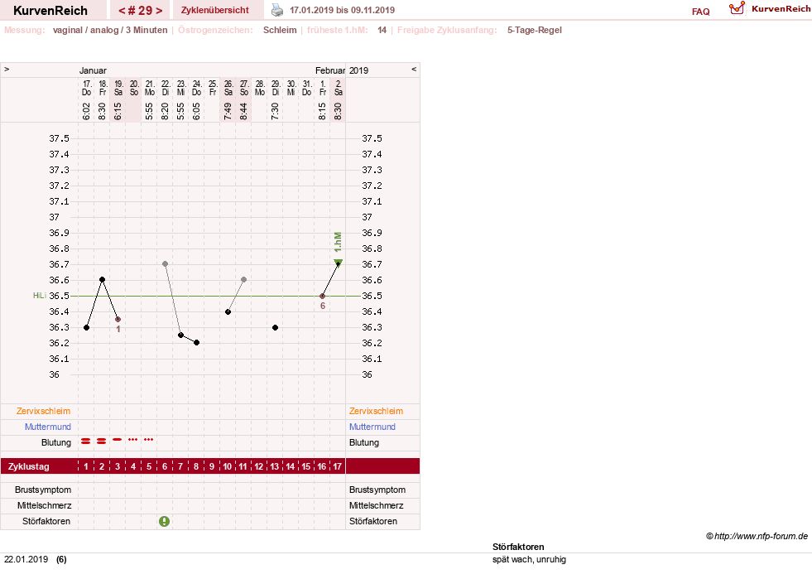
Task: Click the printer icon
Action: click(277, 11)
